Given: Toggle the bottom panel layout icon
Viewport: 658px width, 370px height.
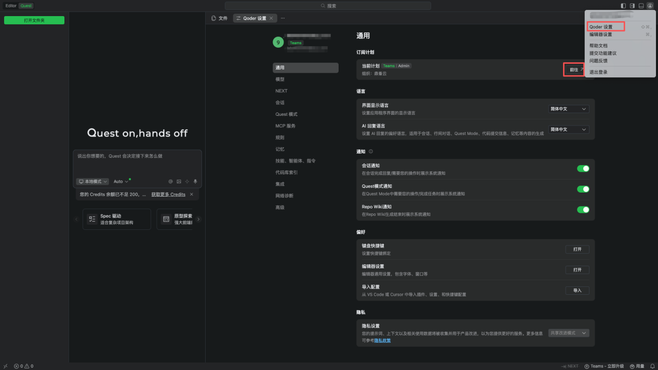Looking at the screenshot, I should (x=641, y=6).
